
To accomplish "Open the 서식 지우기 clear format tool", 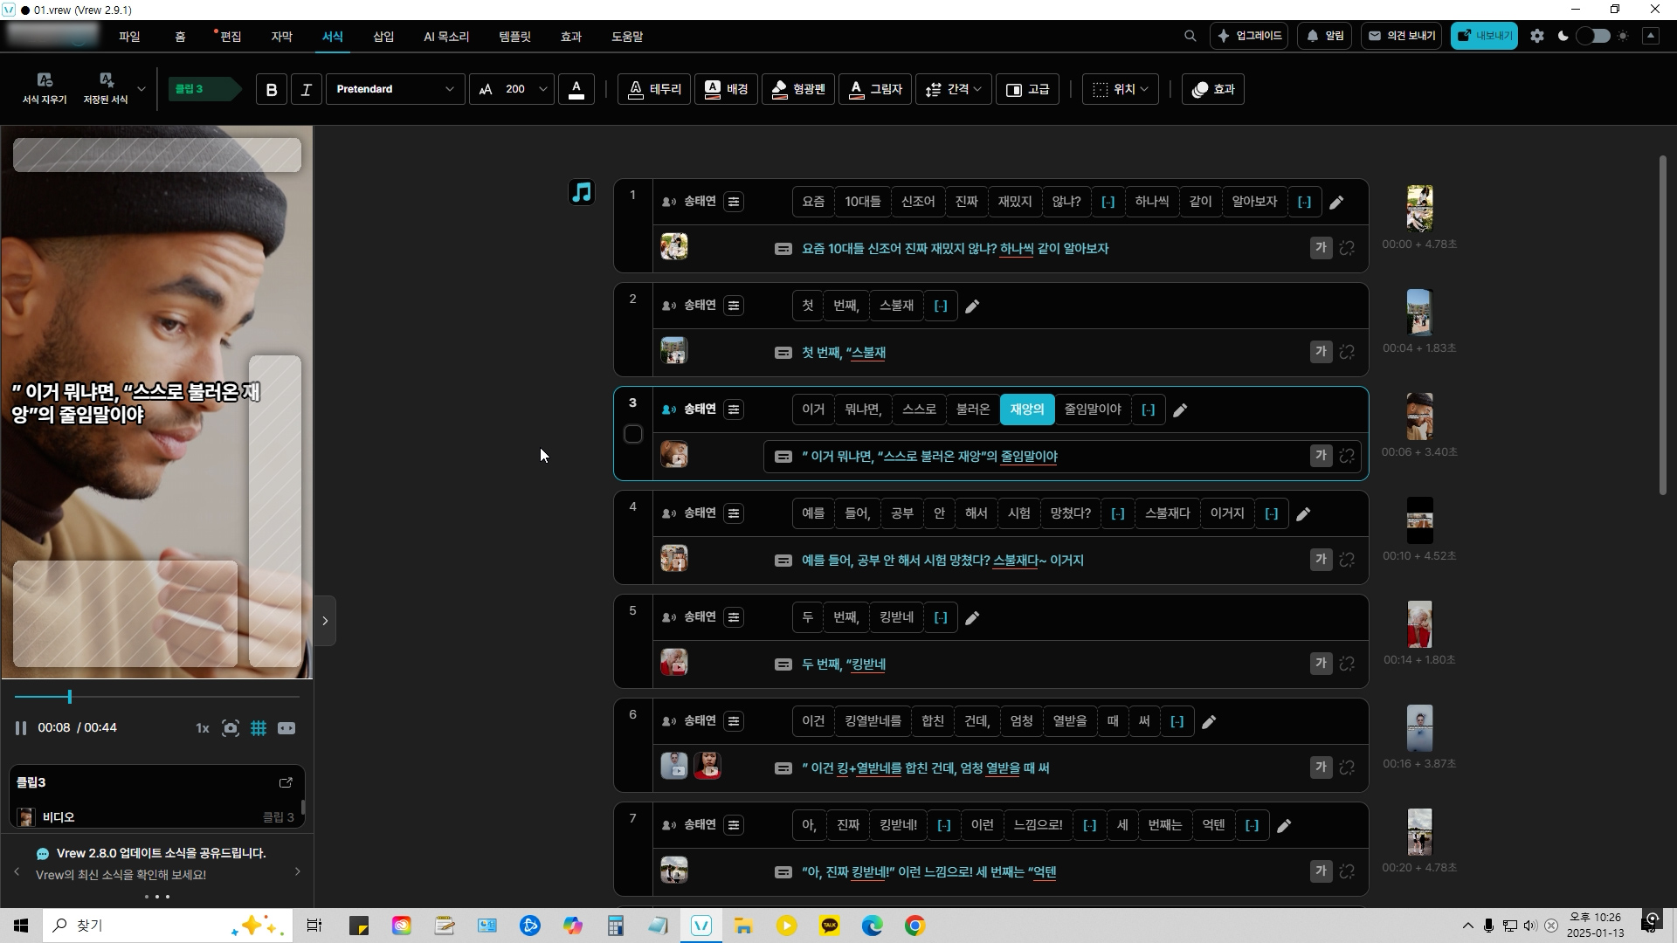I will pos(45,88).
